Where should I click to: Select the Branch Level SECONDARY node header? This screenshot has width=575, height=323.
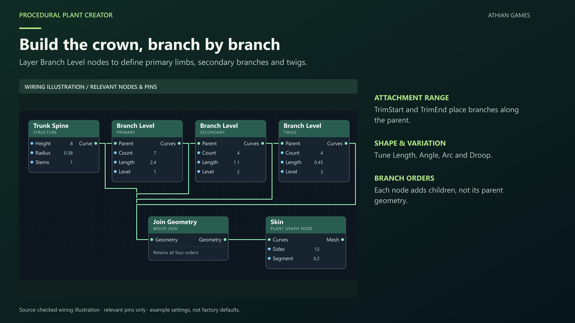tap(231, 129)
